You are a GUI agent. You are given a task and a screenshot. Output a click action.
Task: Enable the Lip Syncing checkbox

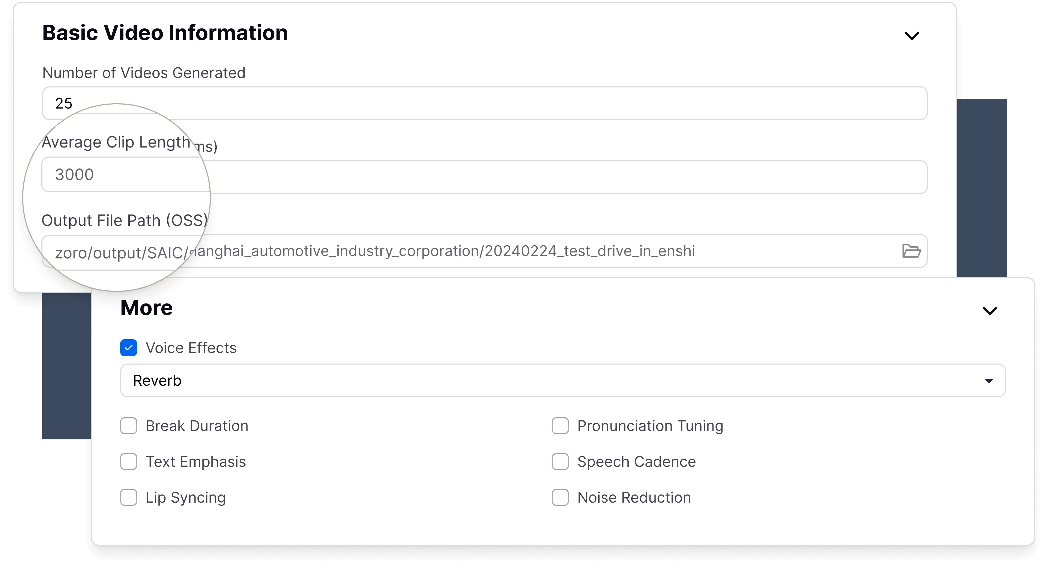[129, 497]
